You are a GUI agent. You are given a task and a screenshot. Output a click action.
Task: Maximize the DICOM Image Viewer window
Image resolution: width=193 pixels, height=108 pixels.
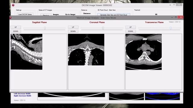174,5
